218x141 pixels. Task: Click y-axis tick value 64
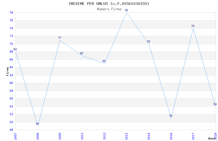click(11, 67)
